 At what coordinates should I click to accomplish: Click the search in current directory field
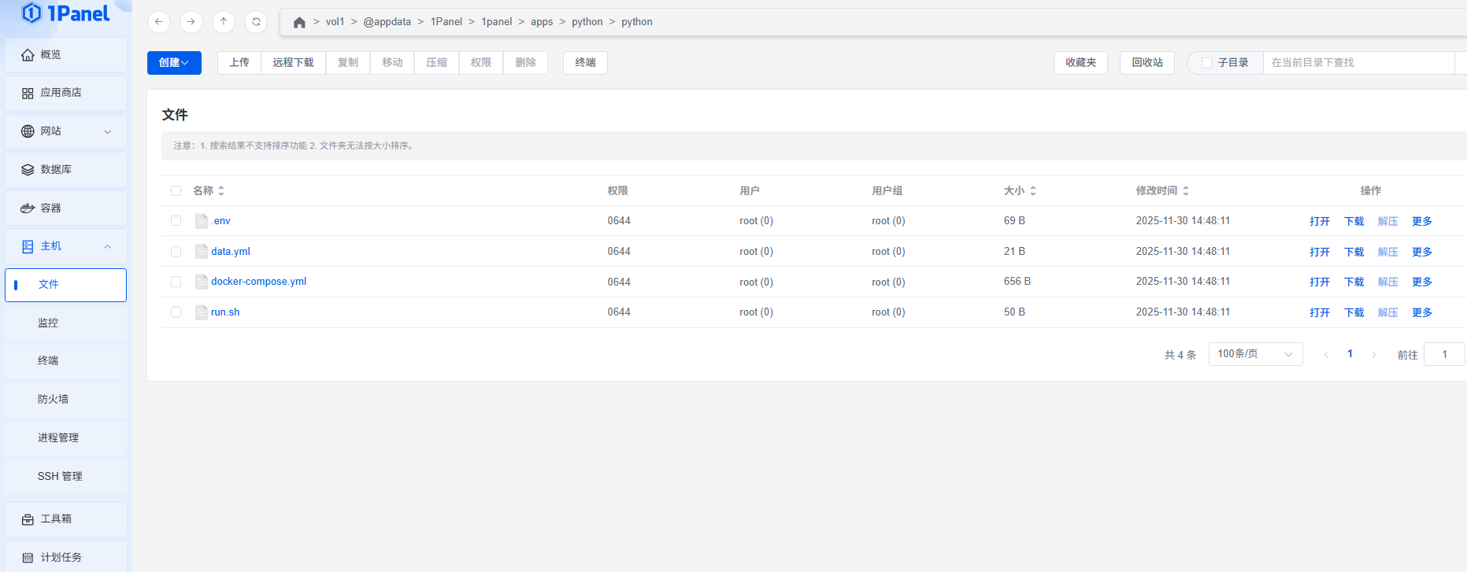click(x=1358, y=63)
